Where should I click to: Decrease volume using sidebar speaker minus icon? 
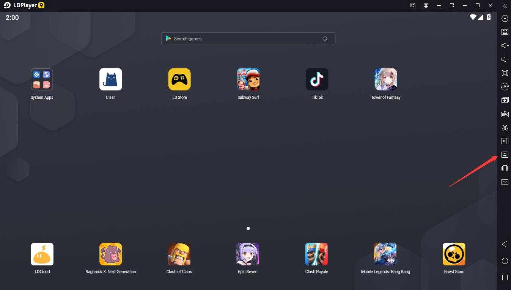(x=505, y=59)
